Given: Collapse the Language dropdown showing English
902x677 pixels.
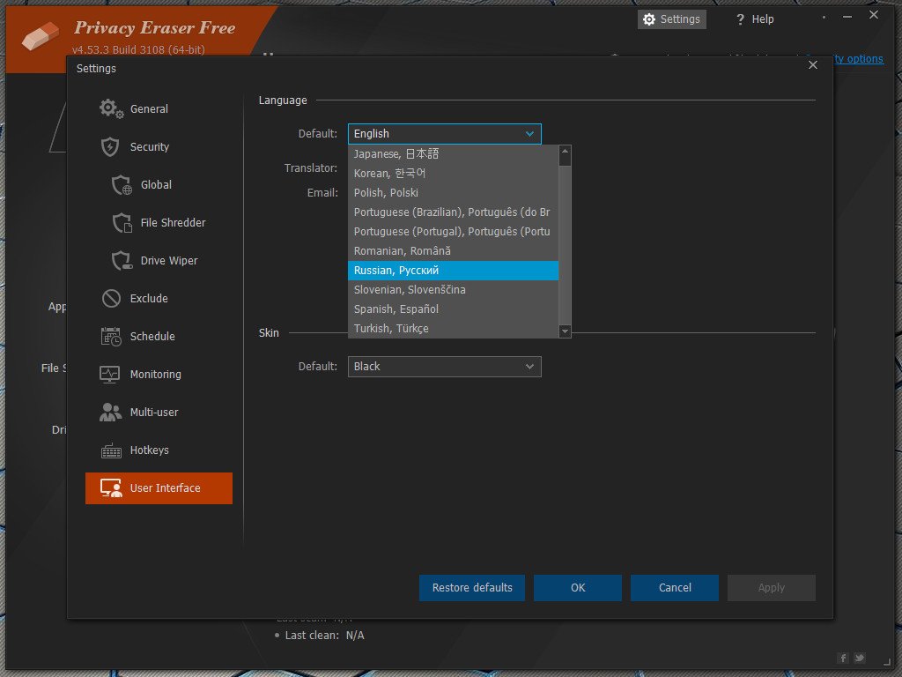Looking at the screenshot, I should click(444, 134).
